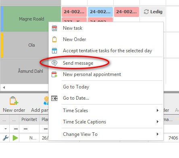Viewport: 179px width, 158px height.
Task: Select Accept tentative tasks for the selected day
Action: (x=106, y=51)
